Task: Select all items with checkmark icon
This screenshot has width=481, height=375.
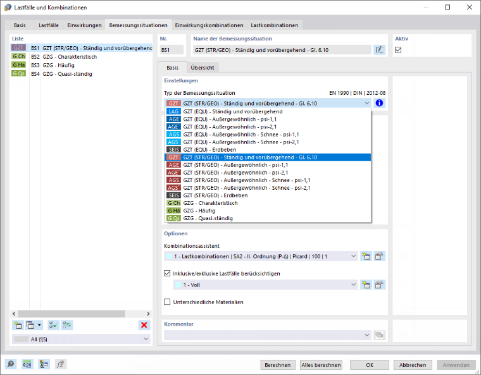Action: [x=53, y=325]
